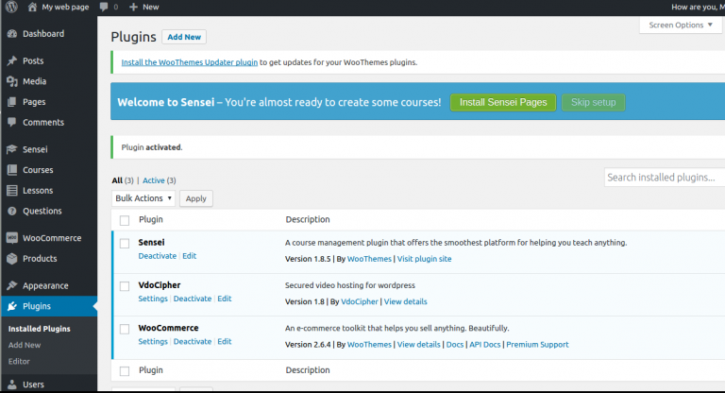Open WooCommerce API Docs link
The image size is (725, 393).
pyautogui.click(x=485, y=345)
